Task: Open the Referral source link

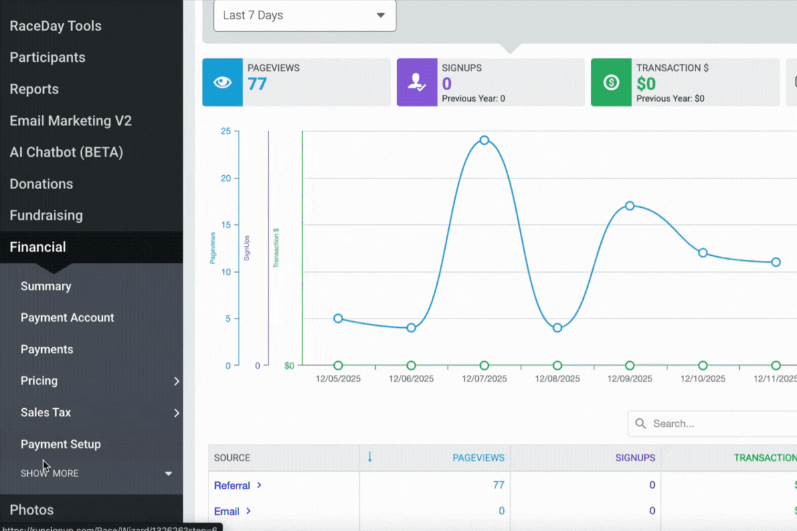Action: pyautogui.click(x=232, y=485)
